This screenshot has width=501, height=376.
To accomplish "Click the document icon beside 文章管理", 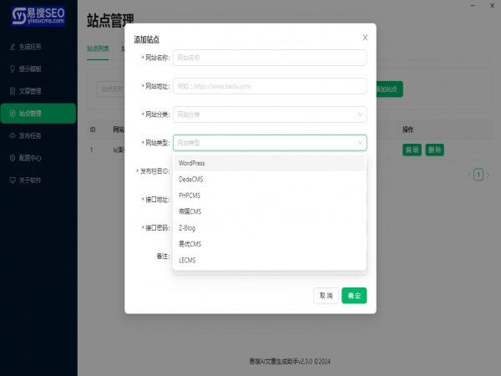I will [13, 91].
